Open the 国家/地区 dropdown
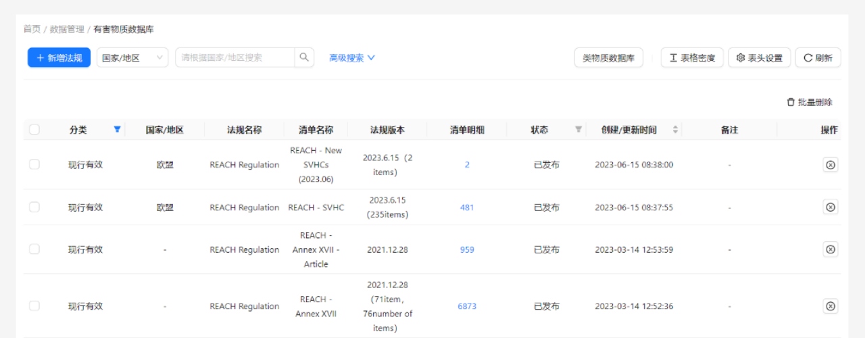This screenshot has width=865, height=338. pyautogui.click(x=132, y=57)
